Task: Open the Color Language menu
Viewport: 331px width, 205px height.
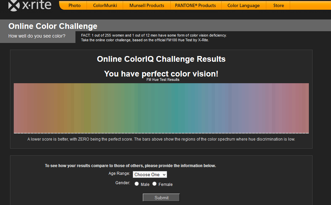Action: point(243,5)
